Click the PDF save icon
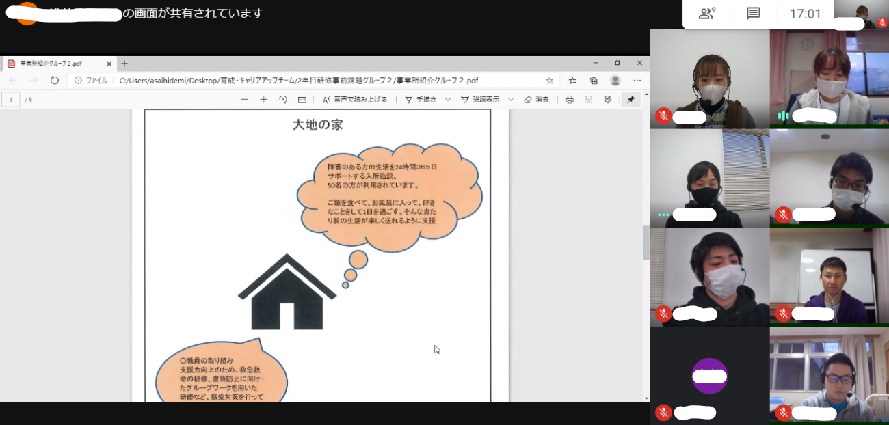Screen dimensions: 889x425 588,100
